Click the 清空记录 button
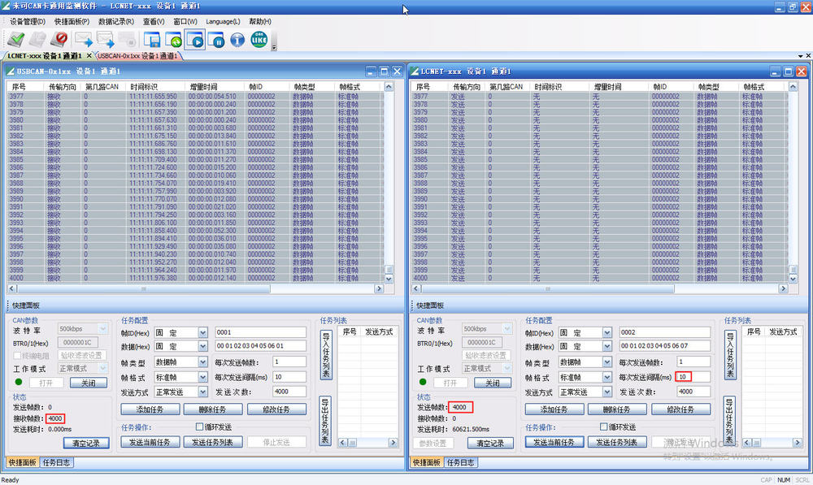813x485 pixels. (86, 444)
